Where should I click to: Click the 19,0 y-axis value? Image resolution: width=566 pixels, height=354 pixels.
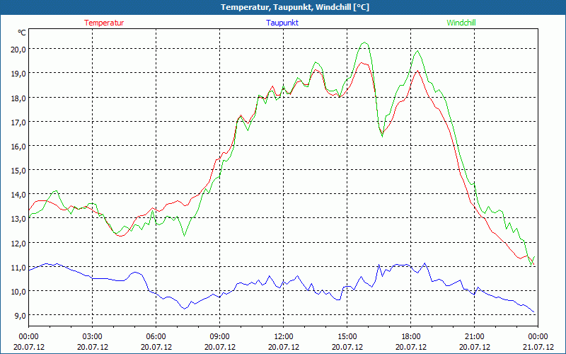(x=18, y=74)
